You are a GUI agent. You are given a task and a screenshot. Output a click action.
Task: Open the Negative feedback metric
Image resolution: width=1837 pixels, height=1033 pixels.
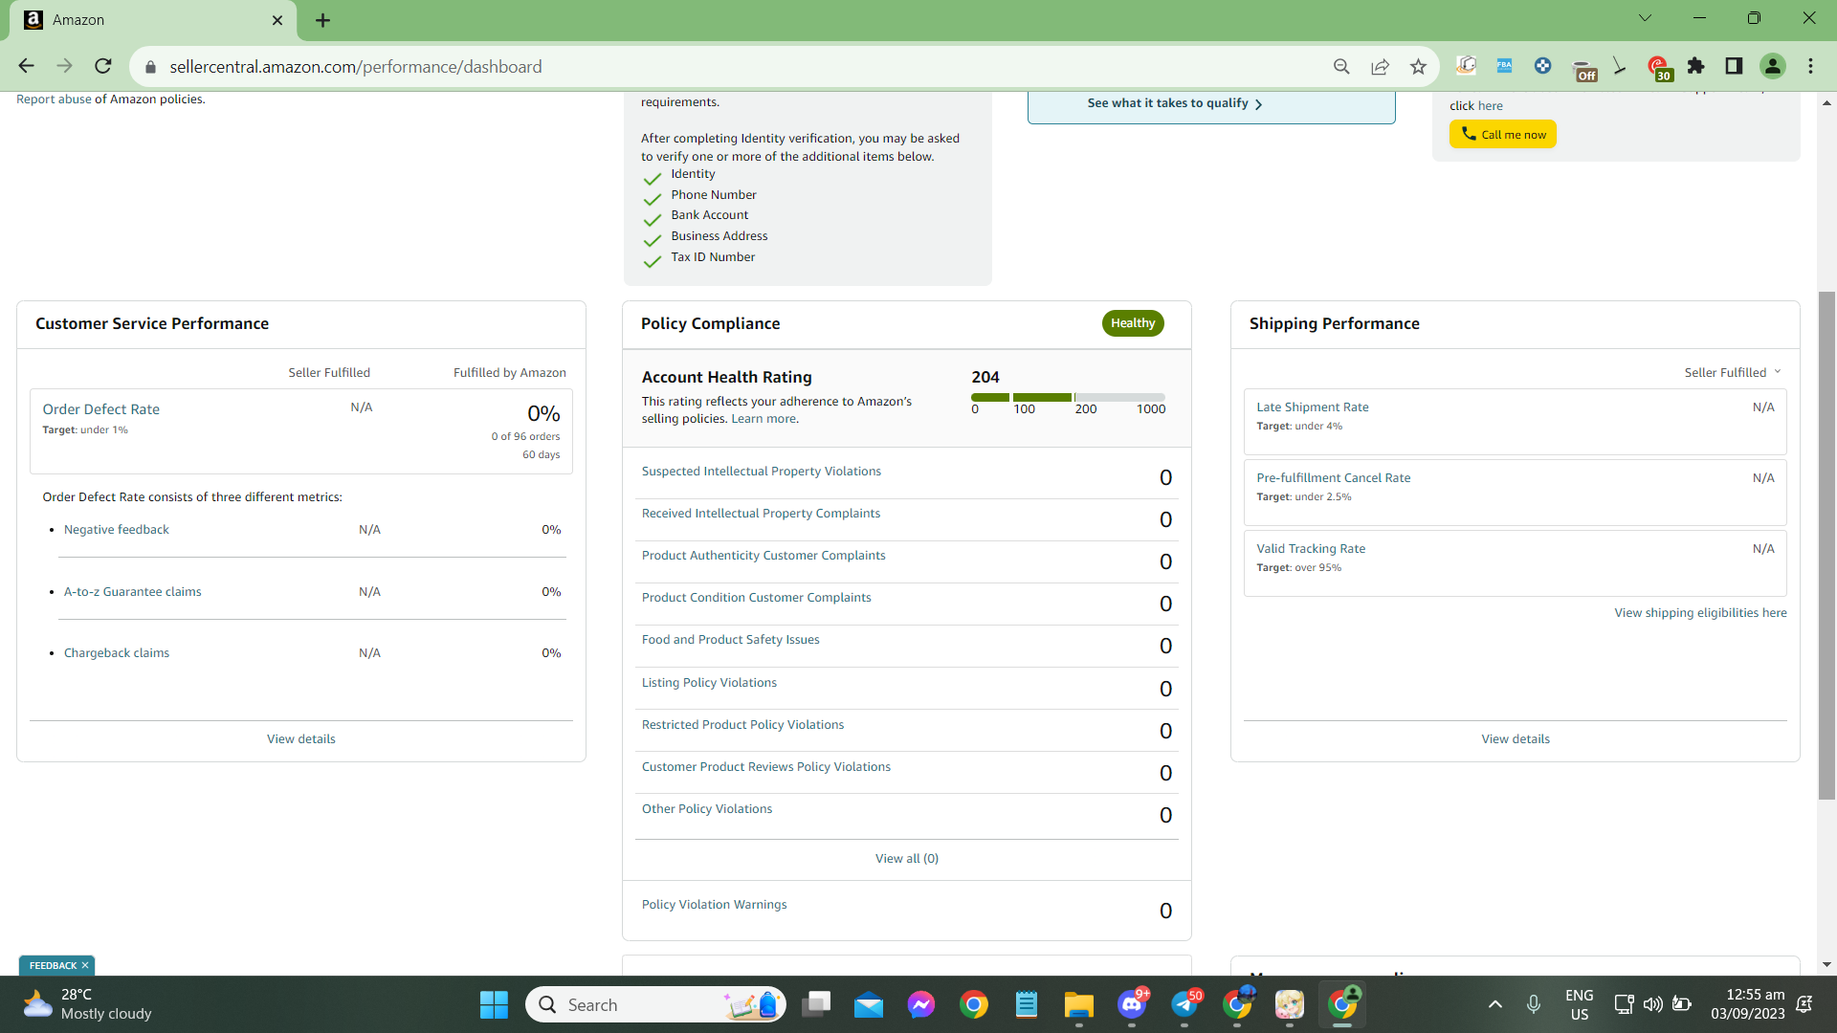click(x=116, y=530)
